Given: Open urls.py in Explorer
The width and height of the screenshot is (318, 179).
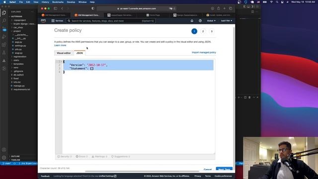Looking at the screenshot, I should pyautogui.click(x=18, y=49).
